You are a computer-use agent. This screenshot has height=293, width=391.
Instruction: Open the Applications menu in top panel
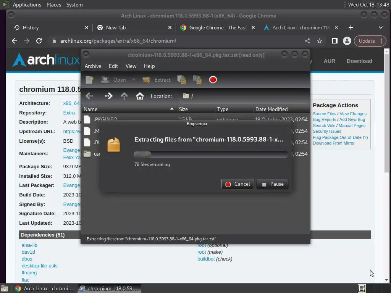point(27,5)
